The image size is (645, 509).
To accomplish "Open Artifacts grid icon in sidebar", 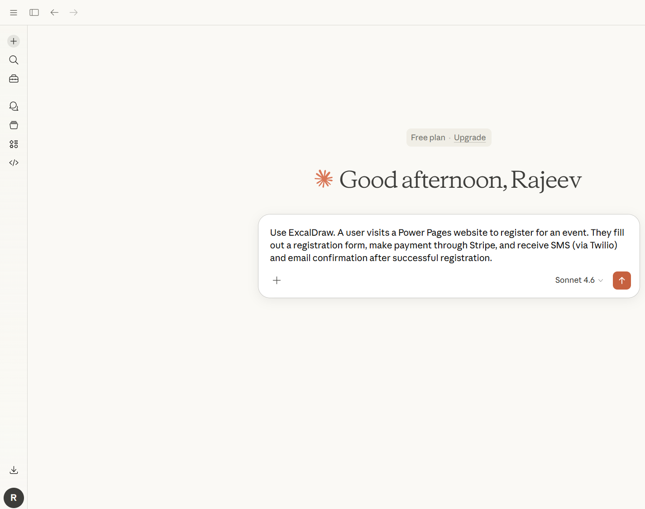I will tap(14, 144).
